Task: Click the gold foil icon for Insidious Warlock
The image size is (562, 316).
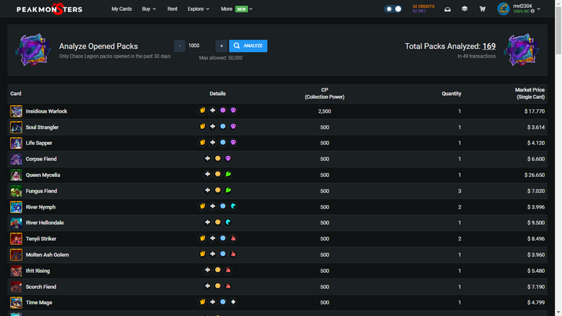Action: (203, 110)
